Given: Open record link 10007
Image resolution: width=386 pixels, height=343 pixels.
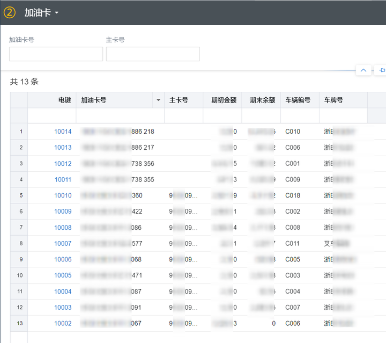Looking at the screenshot, I should click(x=63, y=244).
